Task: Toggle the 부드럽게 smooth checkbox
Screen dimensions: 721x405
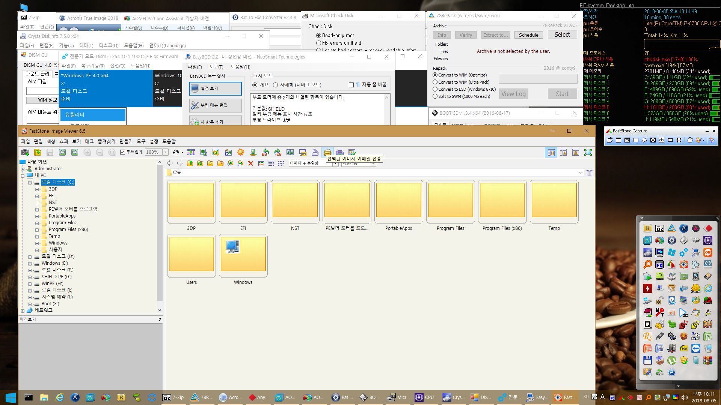Action: coord(122,152)
